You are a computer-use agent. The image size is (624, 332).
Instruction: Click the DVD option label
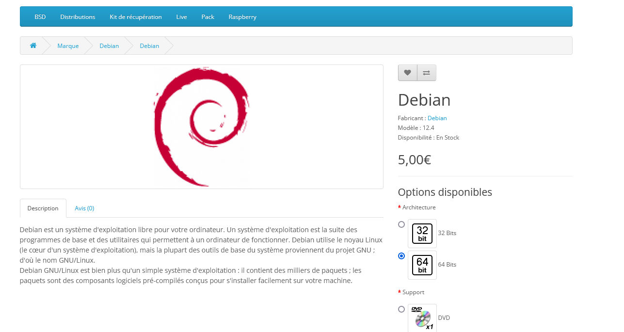(444, 318)
